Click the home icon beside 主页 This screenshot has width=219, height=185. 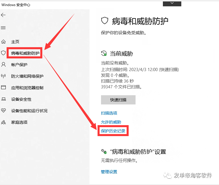point(3,42)
